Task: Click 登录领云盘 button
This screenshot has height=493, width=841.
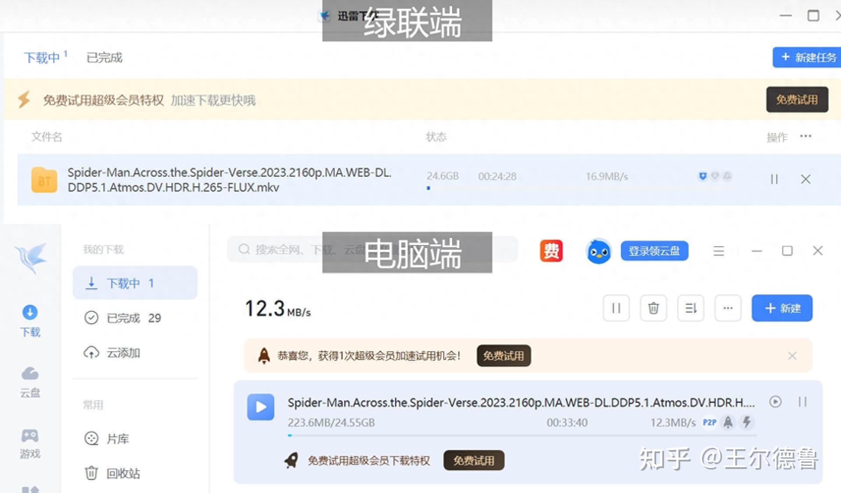Action: 654,251
